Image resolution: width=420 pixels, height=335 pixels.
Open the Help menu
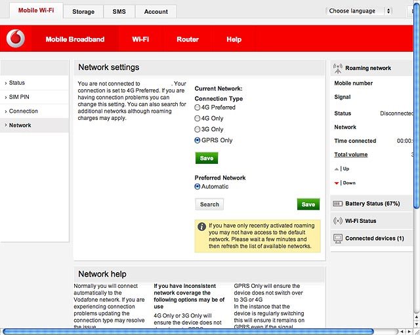tap(234, 39)
